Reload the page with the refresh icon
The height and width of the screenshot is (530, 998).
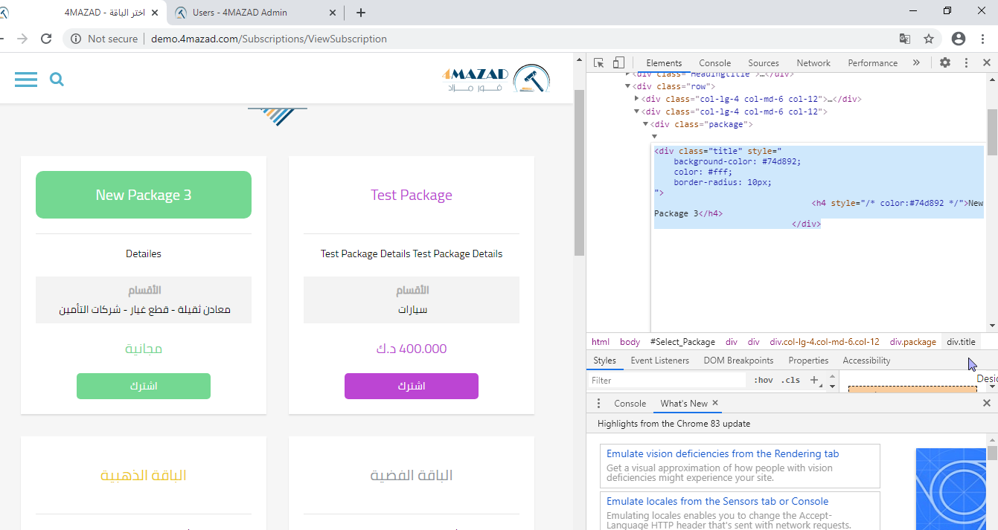click(x=46, y=39)
